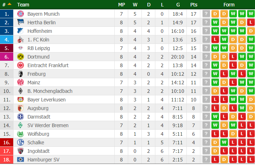Click the SV Werder Bremen logo
Image resolution: width=255 pixels, height=165 pixels.
coord(20,125)
